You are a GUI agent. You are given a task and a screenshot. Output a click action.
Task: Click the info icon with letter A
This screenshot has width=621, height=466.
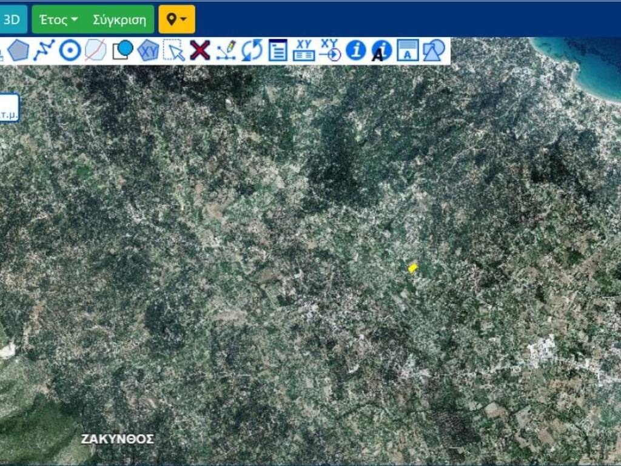pos(381,50)
